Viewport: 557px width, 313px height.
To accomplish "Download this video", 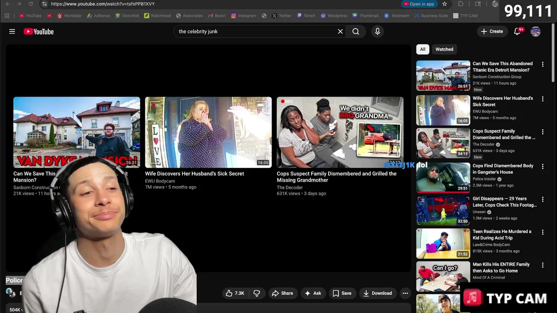I will point(377,293).
